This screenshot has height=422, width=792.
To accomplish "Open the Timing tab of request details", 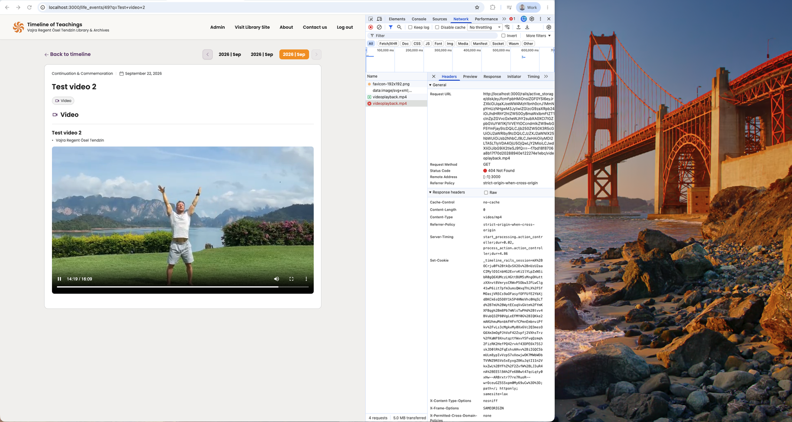I will 534,77.
